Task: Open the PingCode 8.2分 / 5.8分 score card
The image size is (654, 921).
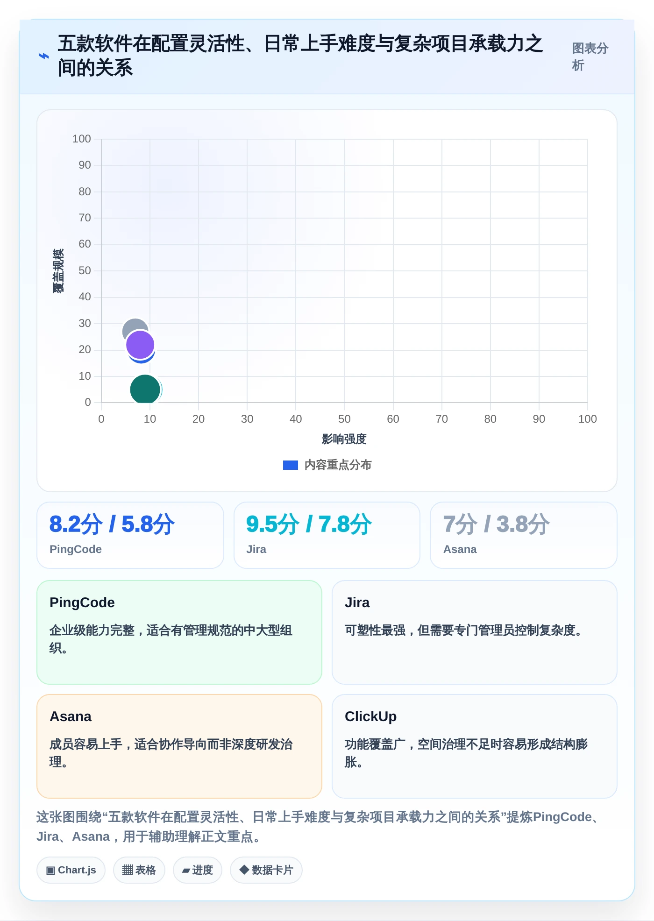Action: (x=130, y=535)
